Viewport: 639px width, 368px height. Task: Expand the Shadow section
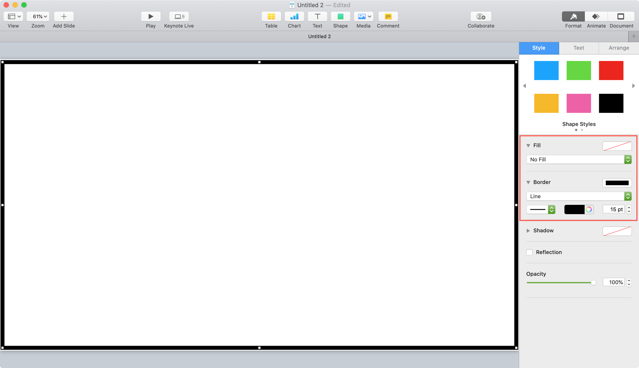pos(528,230)
